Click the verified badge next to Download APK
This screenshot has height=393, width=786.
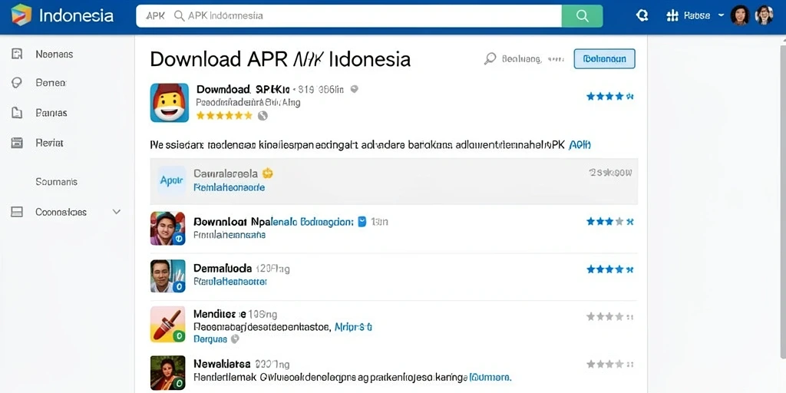click(355, 89)
